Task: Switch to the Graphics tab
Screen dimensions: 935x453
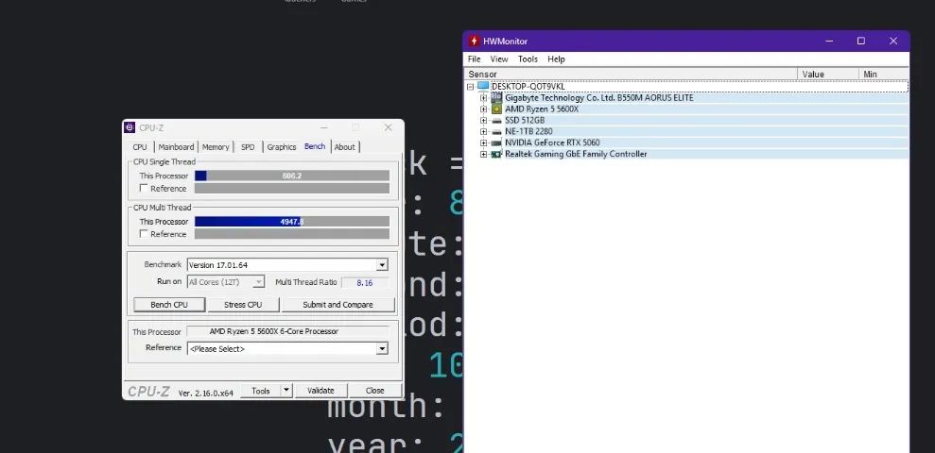Action: 282,147
